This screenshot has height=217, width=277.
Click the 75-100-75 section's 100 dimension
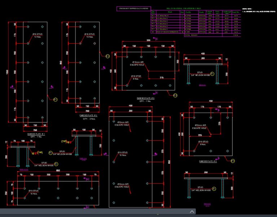point(23,141)
